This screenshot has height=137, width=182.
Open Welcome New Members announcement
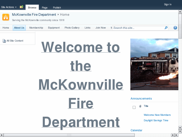click(157, 115)
